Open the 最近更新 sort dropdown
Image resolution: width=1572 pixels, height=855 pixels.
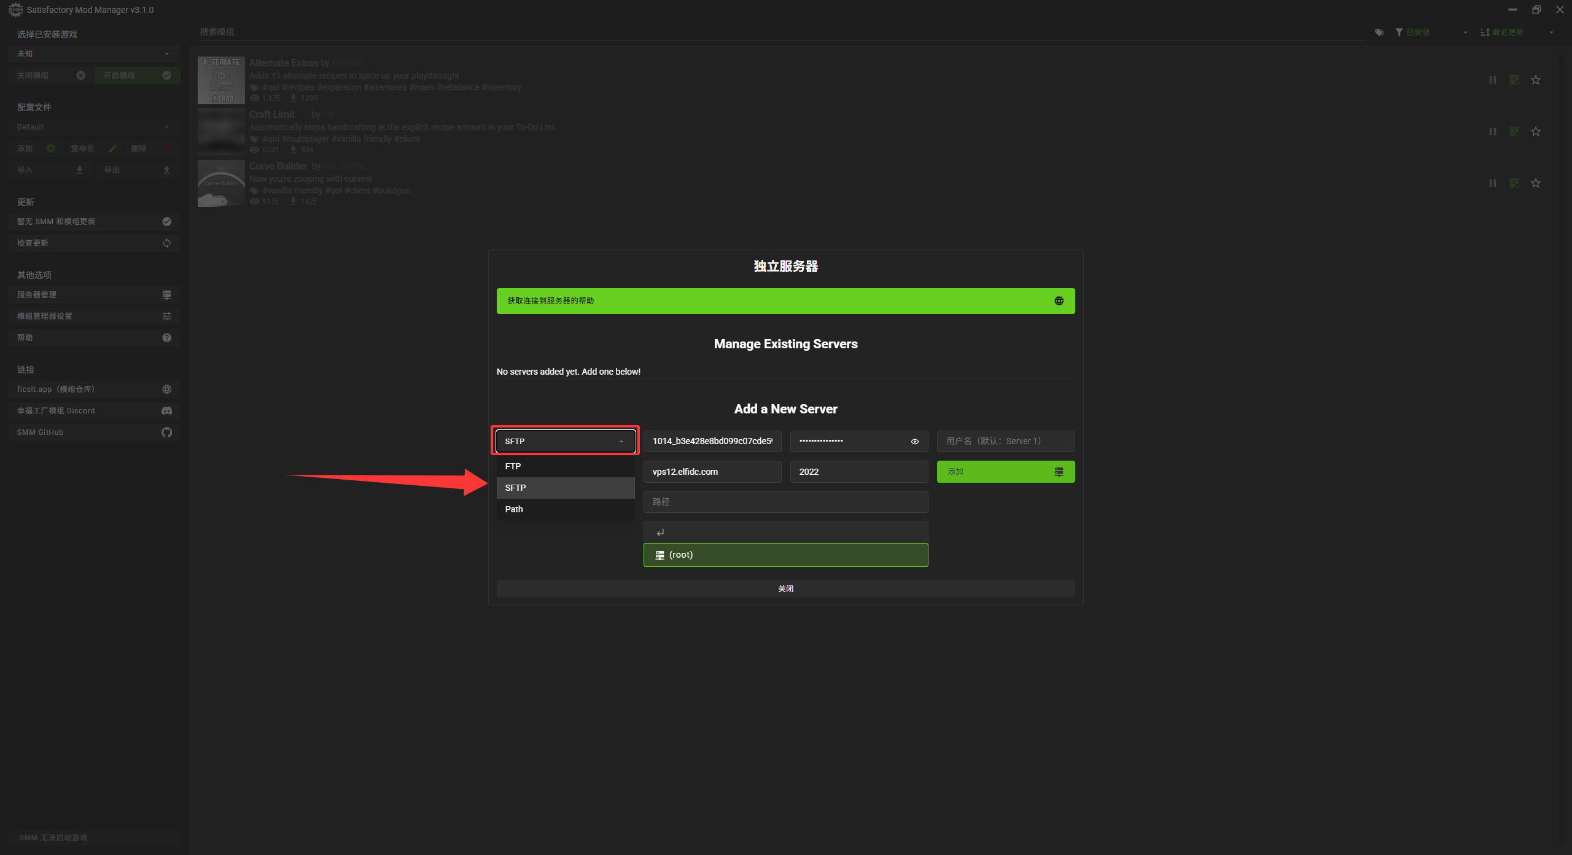click(1517, 32)
